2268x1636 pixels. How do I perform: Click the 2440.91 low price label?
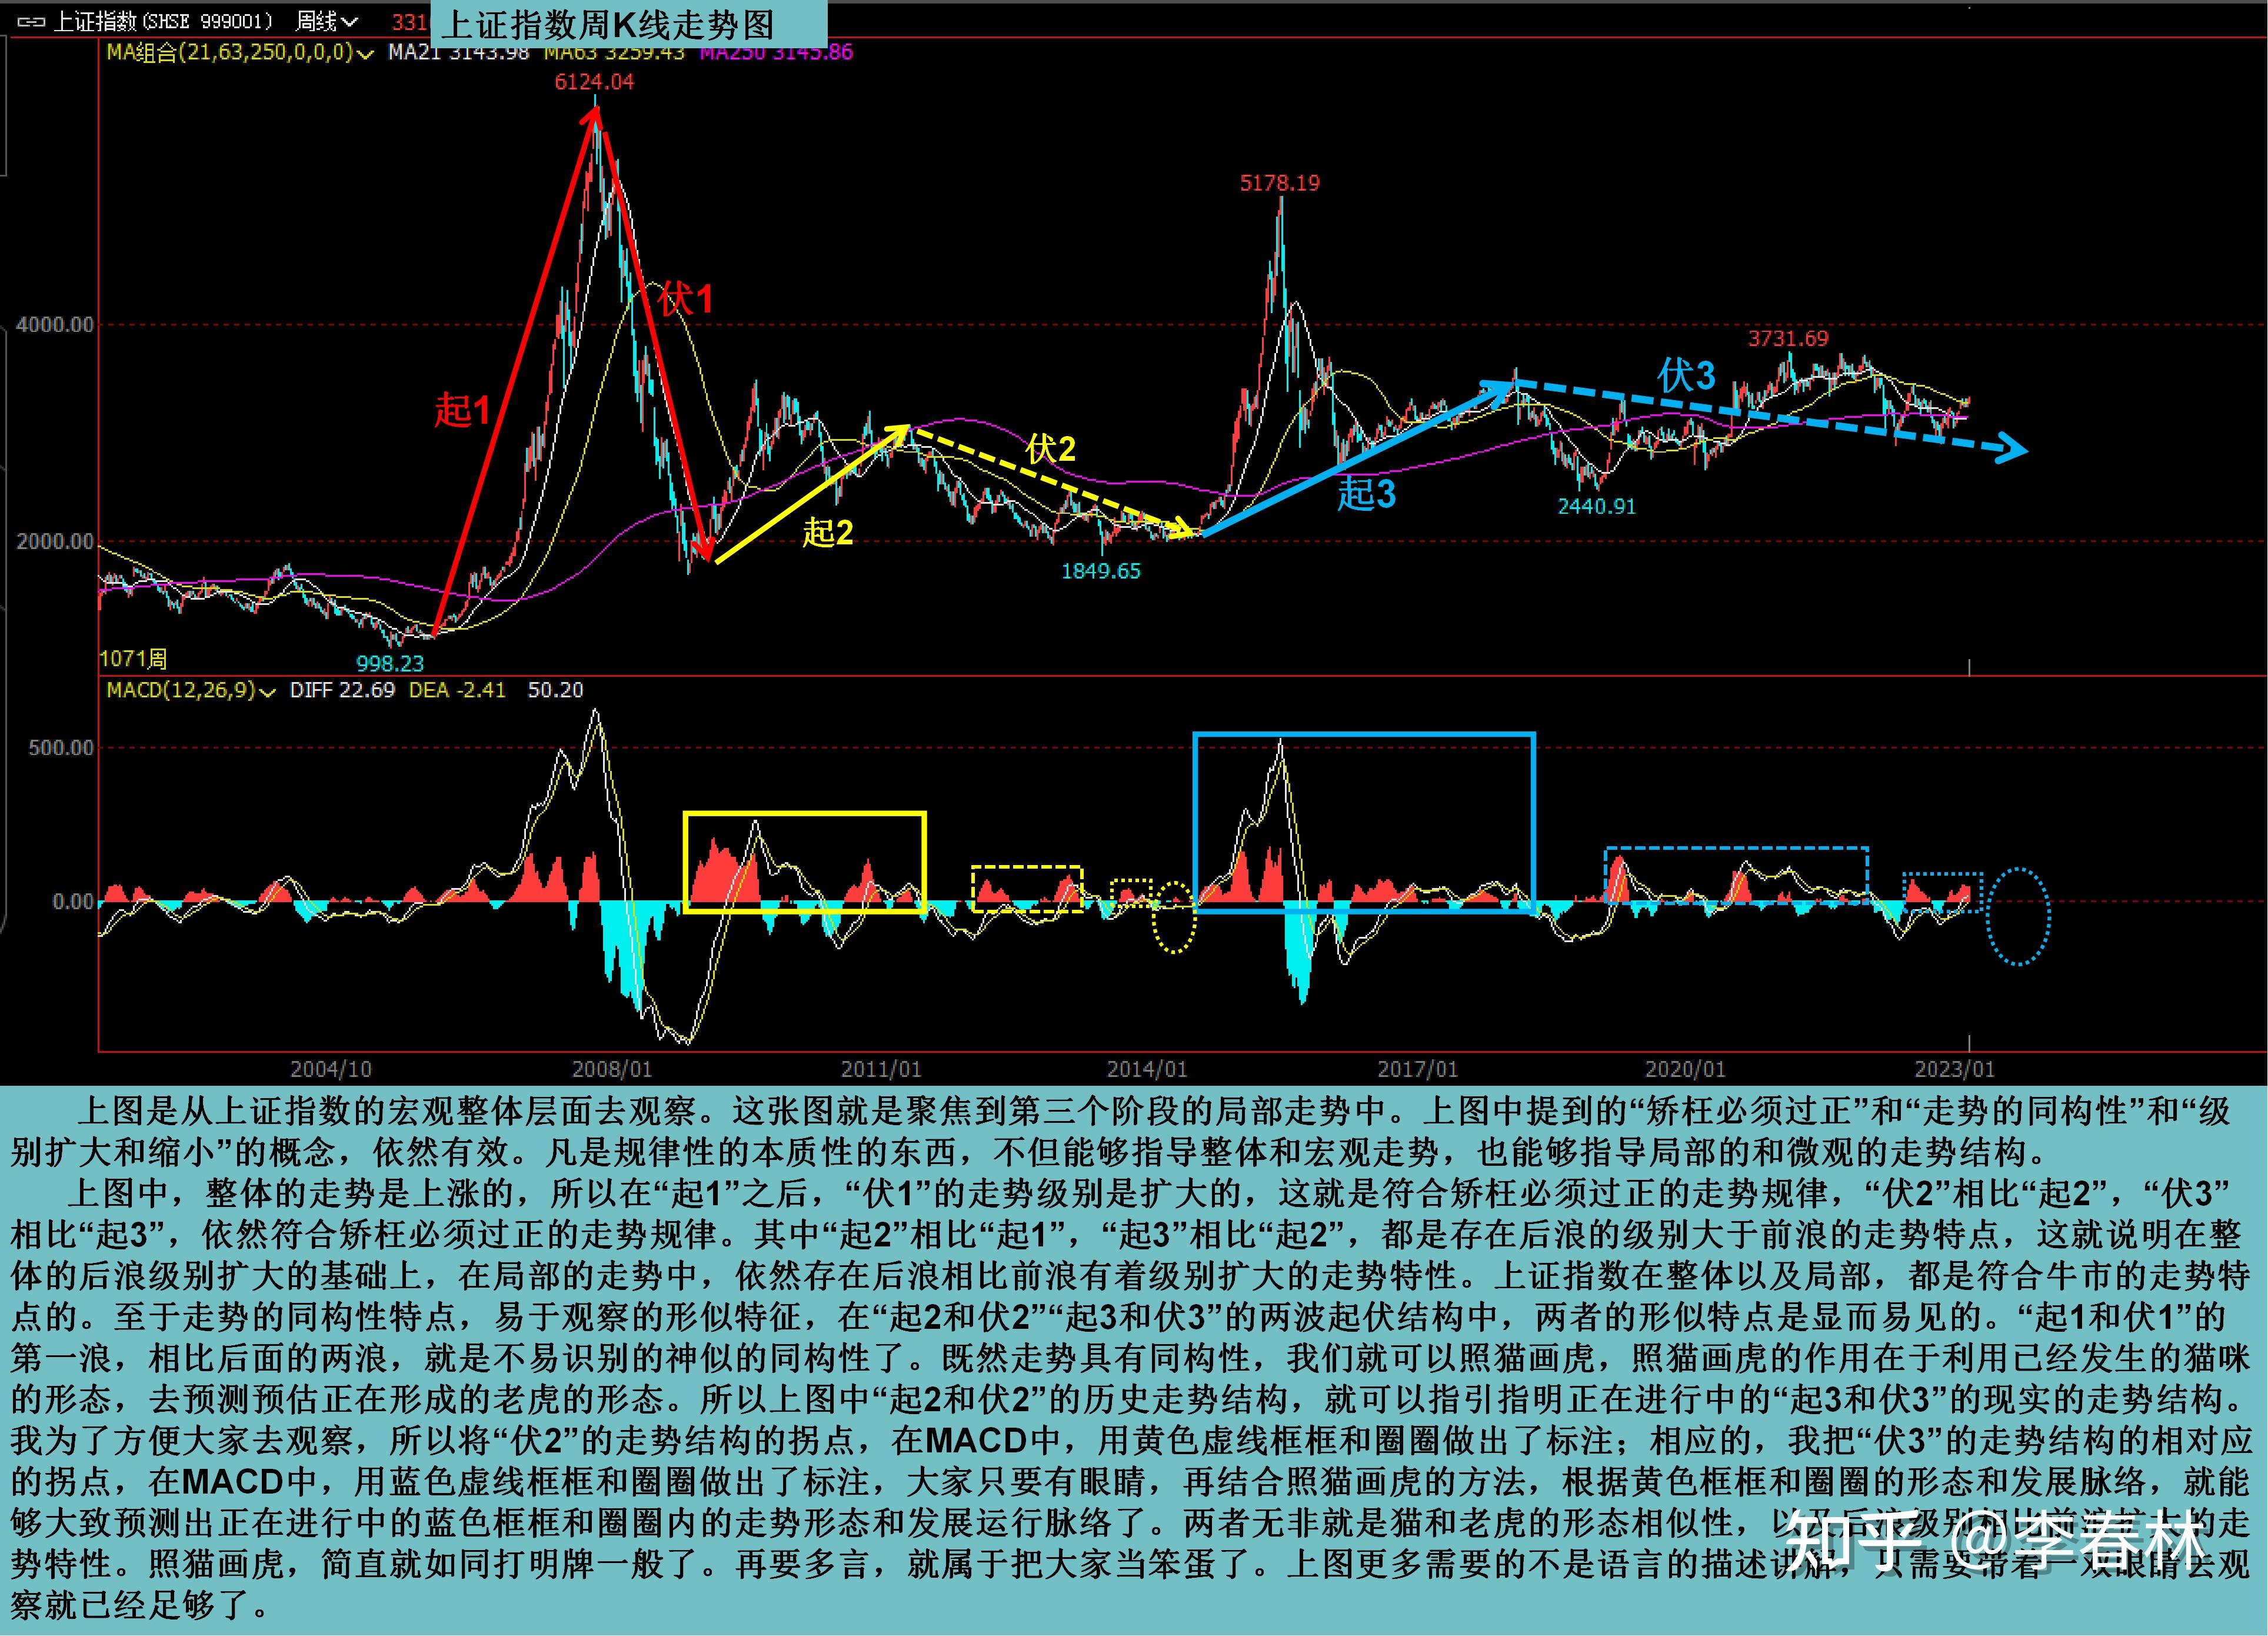click(x=1596, y=507)
